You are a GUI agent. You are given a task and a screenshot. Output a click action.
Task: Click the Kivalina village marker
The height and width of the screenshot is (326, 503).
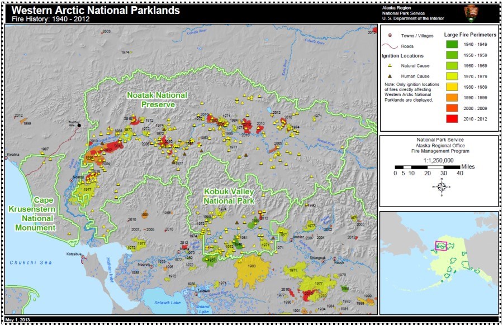pyautogui.click(x=6, y=158)
